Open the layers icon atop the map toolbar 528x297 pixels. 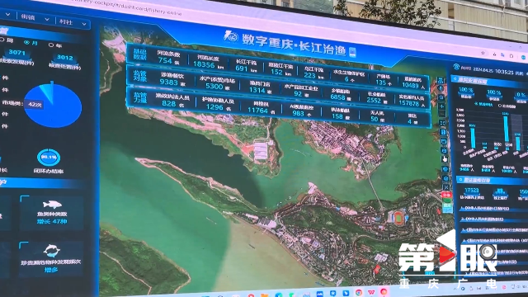(441, 80)
